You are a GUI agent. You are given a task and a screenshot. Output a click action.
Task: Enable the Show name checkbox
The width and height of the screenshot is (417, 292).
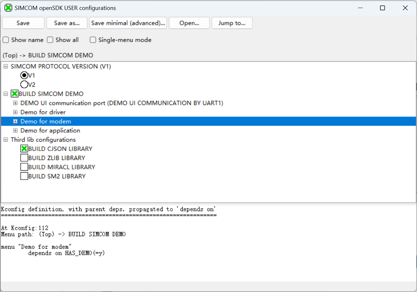[6, 40]
